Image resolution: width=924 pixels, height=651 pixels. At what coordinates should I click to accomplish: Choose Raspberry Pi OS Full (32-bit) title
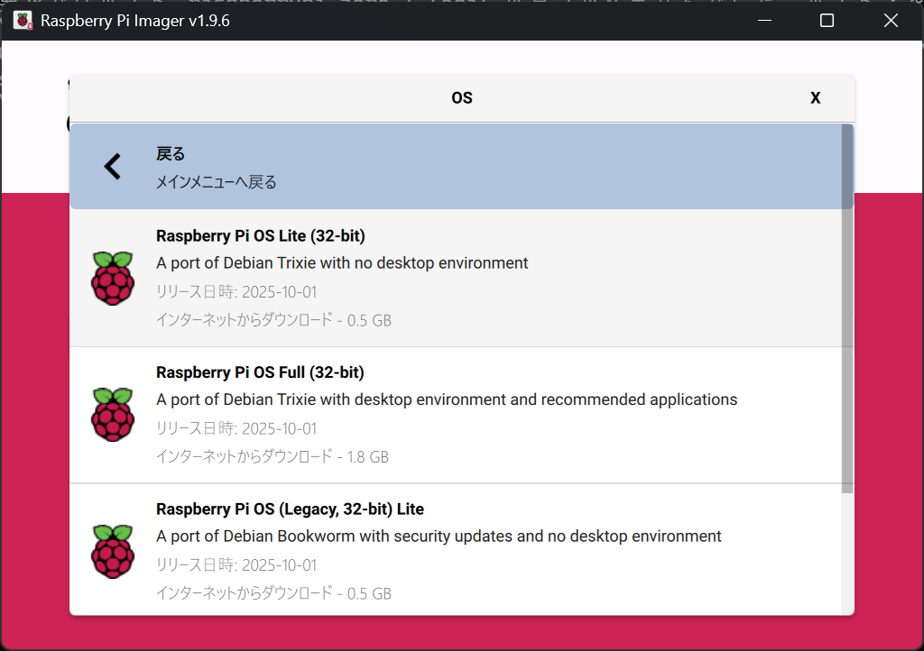point(260,372)
